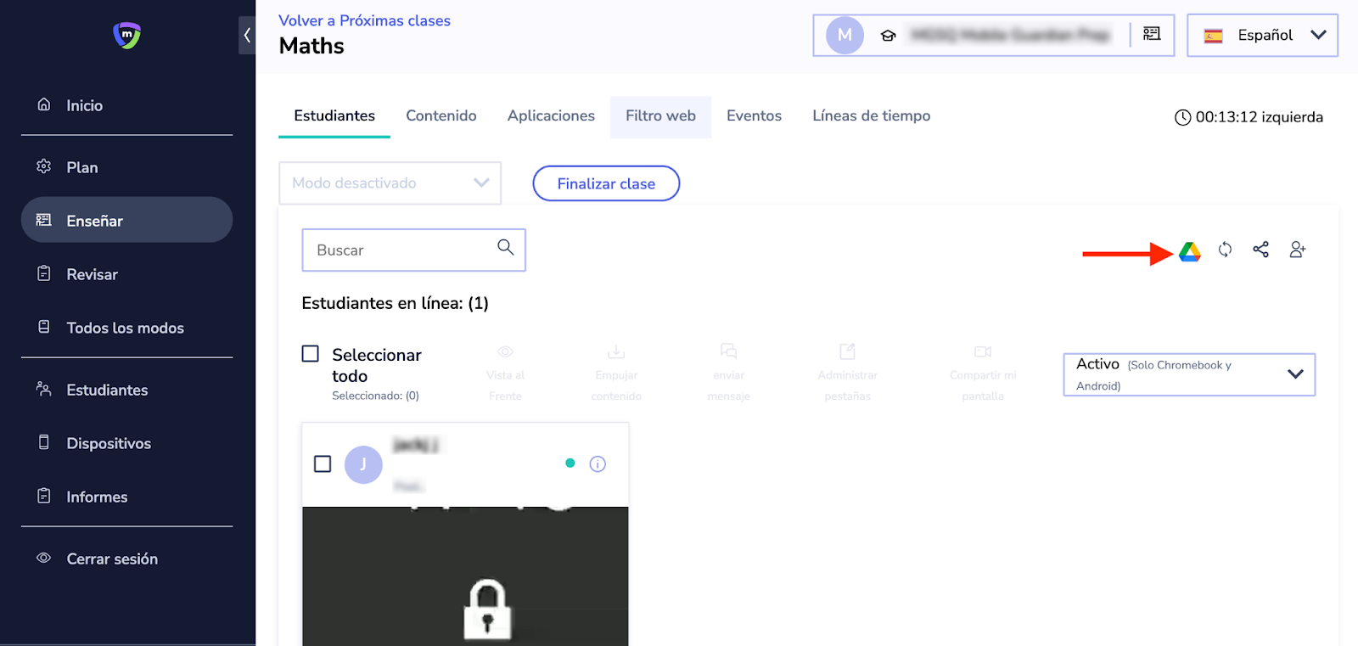Viewport: 1358px width, 646px height.
Task: Click the Finalizar clase button
Action: click(x=606, y=184)
